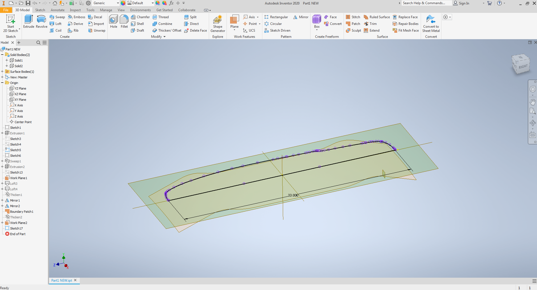Activate the Shell tool
The height and width of the screenshot is (290, 537).
(x=138, y=24)
